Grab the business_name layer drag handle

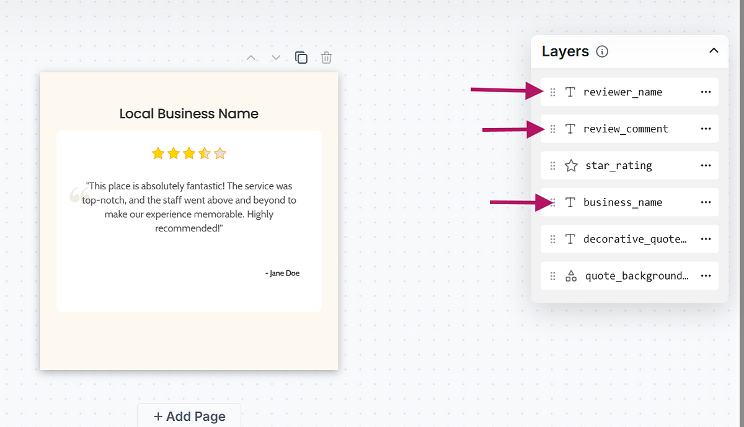tap(553, 202)
